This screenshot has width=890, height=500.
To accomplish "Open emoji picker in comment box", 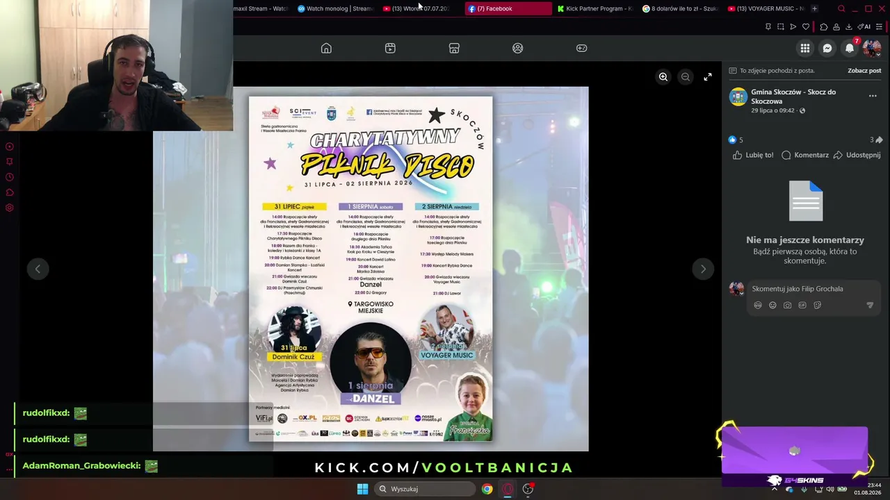I will point(772,305).
